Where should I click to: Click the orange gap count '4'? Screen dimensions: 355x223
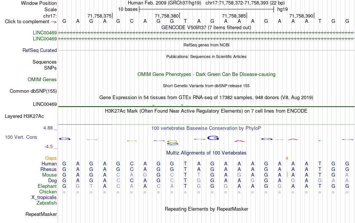click(x=287, y=158)
